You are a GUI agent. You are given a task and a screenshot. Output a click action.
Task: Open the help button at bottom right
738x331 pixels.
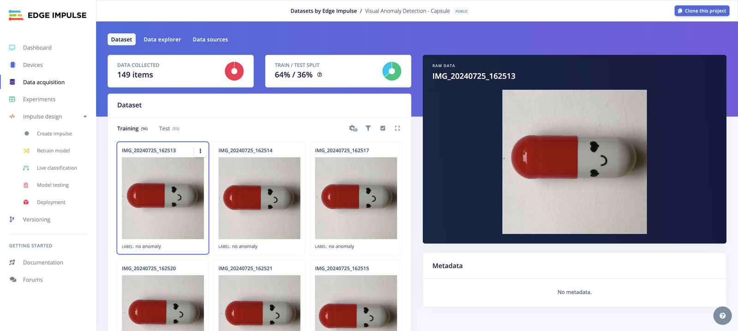(722, 316)
